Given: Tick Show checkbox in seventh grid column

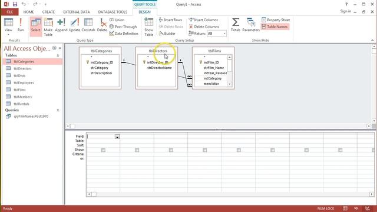Looking at the screenshot, I should click(306, 150).
